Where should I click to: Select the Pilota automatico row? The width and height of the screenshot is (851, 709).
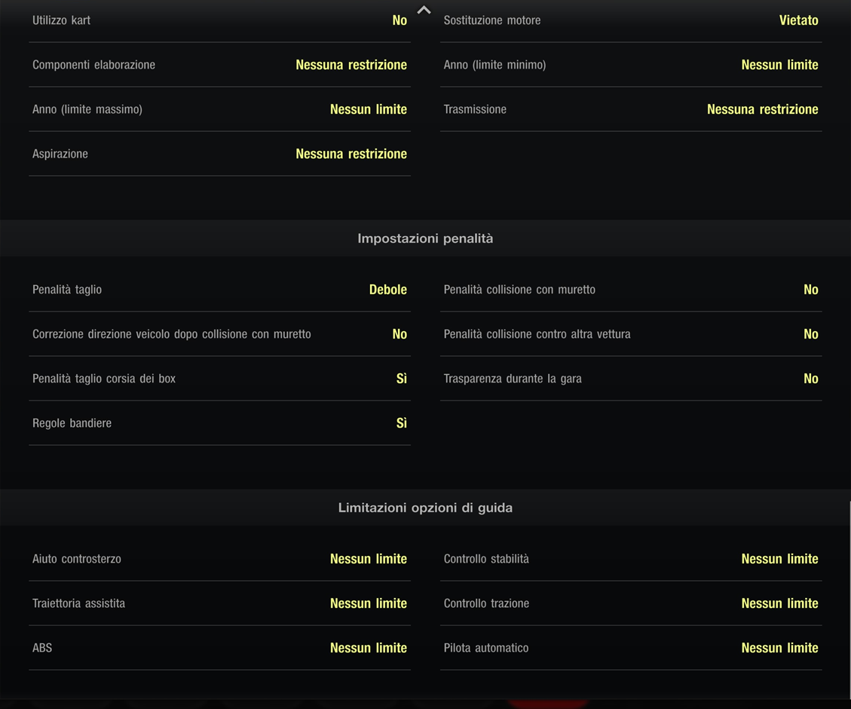pos(630,648)
